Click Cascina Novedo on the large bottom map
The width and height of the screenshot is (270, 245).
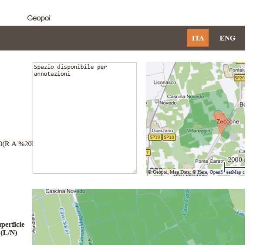tap(65, 191)
